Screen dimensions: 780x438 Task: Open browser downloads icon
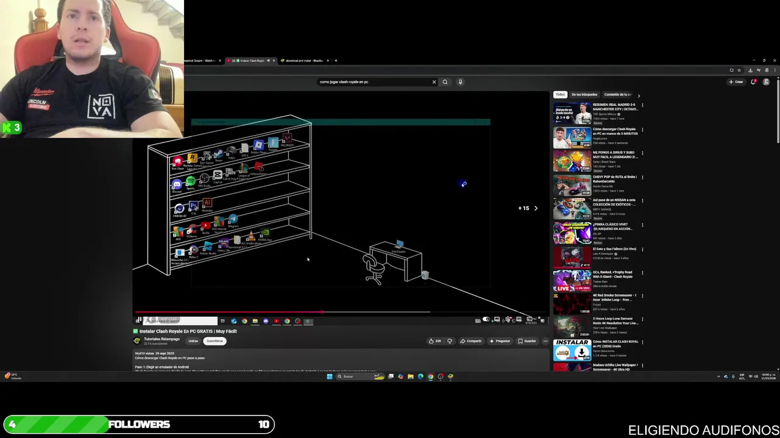click(x=750, y=70)
